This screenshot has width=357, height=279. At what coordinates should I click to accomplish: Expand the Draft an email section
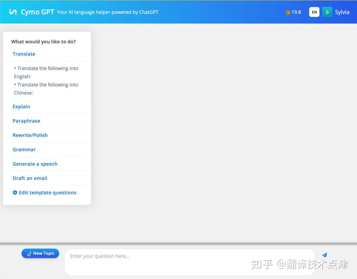tap(30, 178)
